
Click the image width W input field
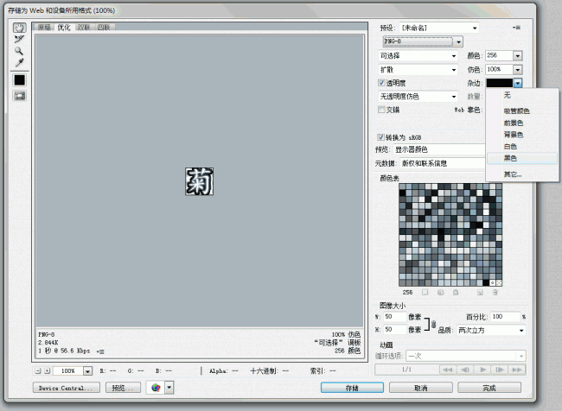click(x=394, y=317)
